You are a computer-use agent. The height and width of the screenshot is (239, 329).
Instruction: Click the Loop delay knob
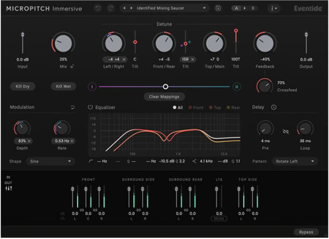coord(305,128)
